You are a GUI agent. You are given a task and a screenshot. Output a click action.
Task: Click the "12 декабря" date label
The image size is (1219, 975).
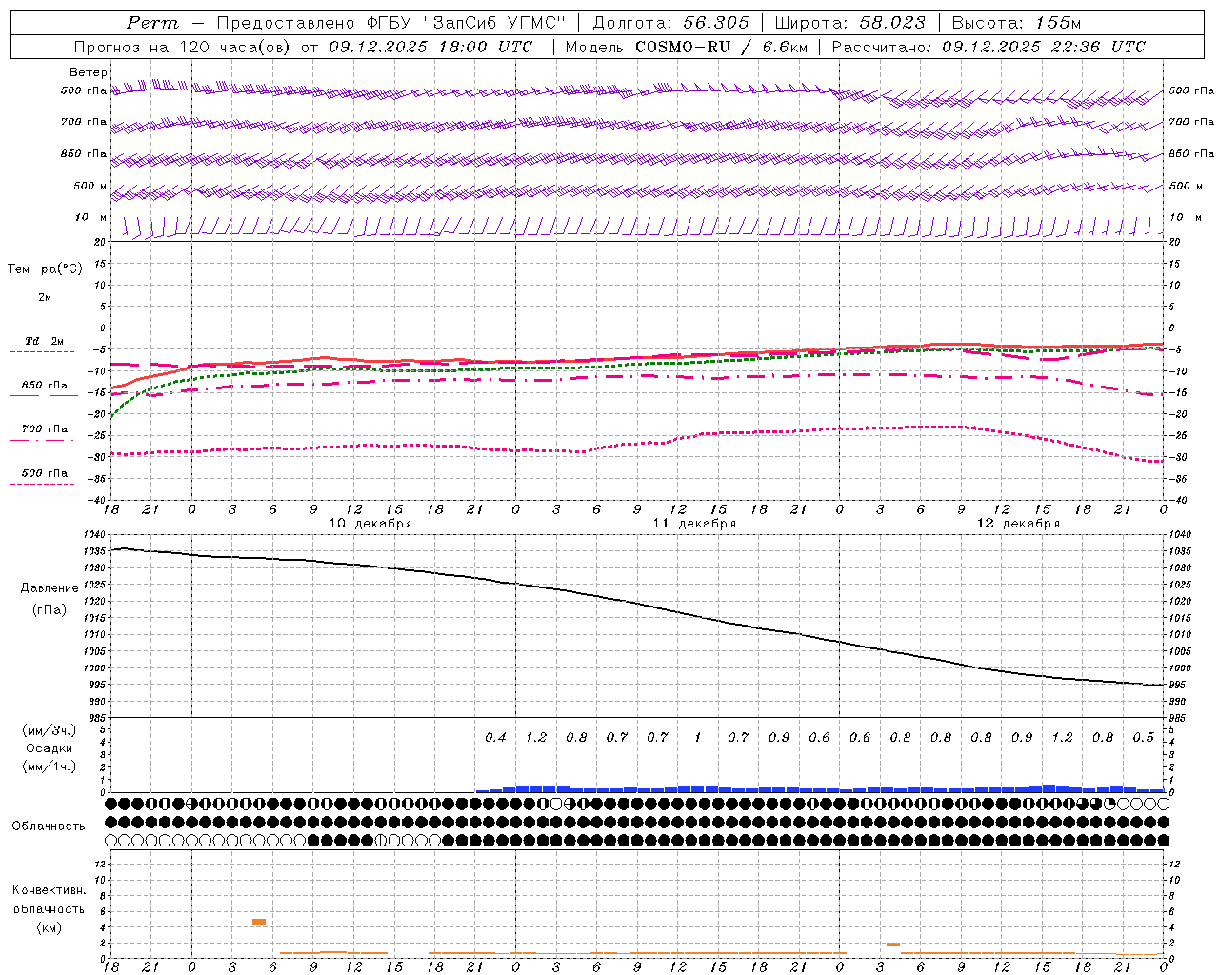[x=1018, y=524]
